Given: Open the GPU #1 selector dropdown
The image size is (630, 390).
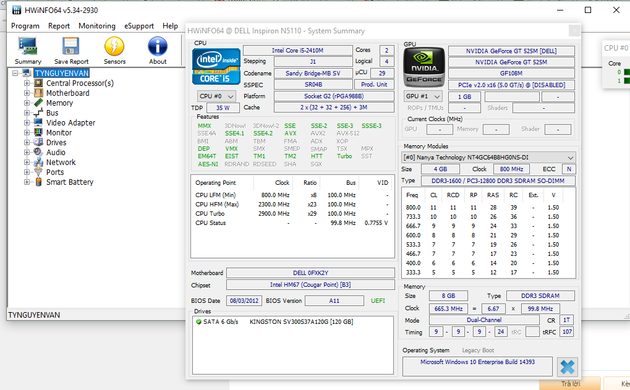Looking at the screenshot, I should 423,96.
